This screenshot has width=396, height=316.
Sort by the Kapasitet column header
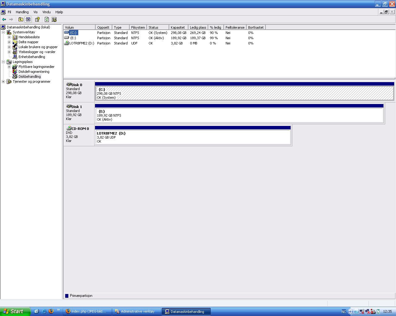[178, 27]
